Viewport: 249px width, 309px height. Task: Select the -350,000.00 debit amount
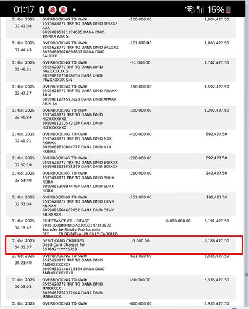(140, 174)
